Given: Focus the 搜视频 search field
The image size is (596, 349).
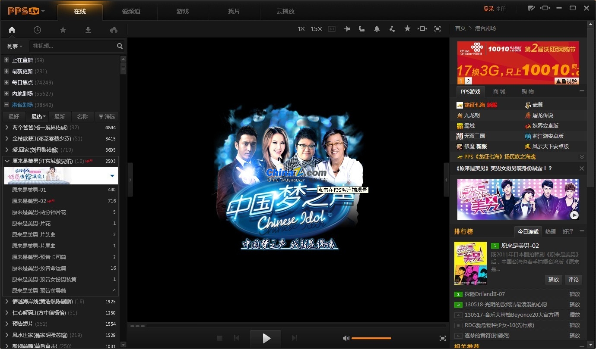Looking at the screenshot, I should (x=73, y=46).
